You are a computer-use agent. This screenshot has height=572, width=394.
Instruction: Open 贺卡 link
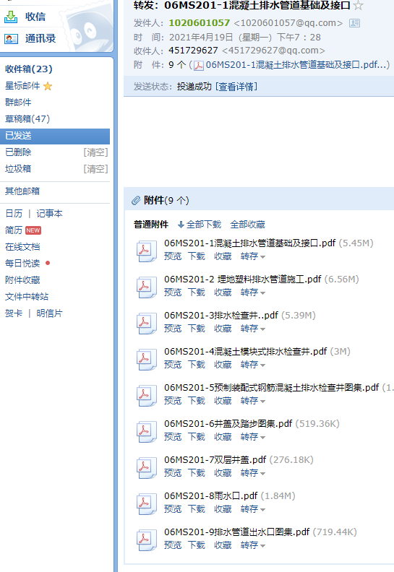[x=14, y=313]
